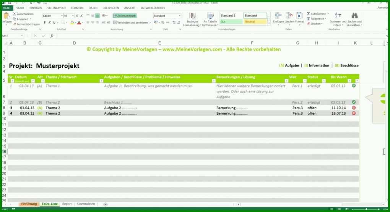Open filter dropdown for Wer column
390x212 pixels.
pyautogui.click(x=305, y=81)
